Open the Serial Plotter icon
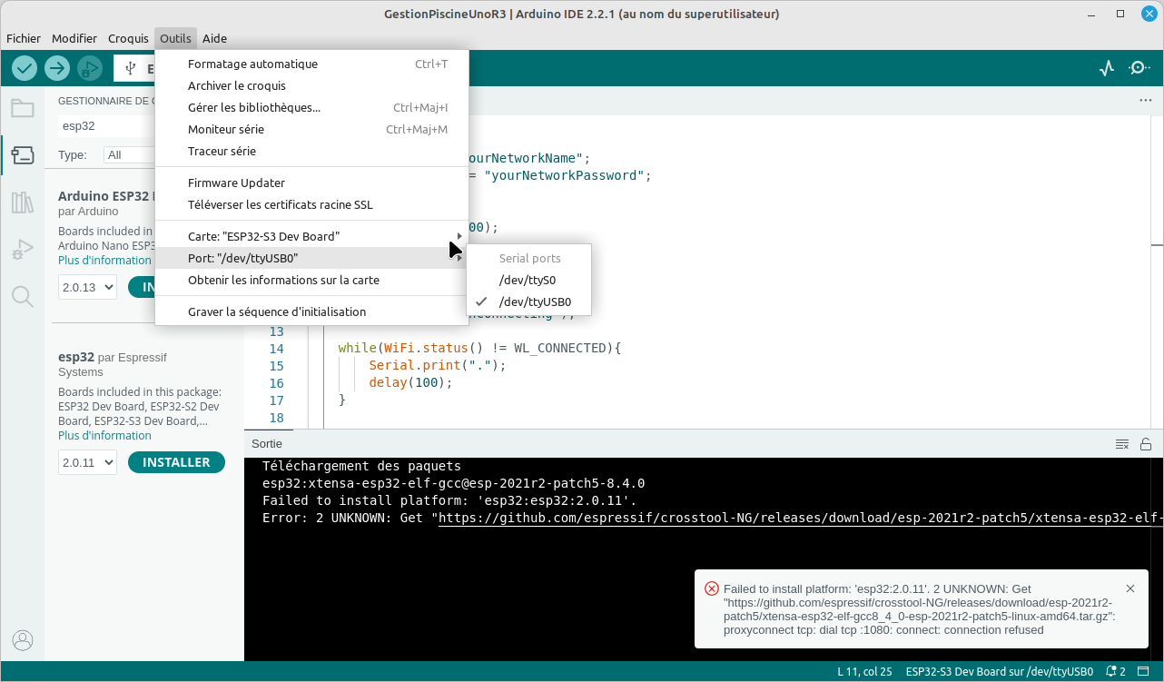The width and height of the screenshot is (1164, 682). (x=1106, y=68)
